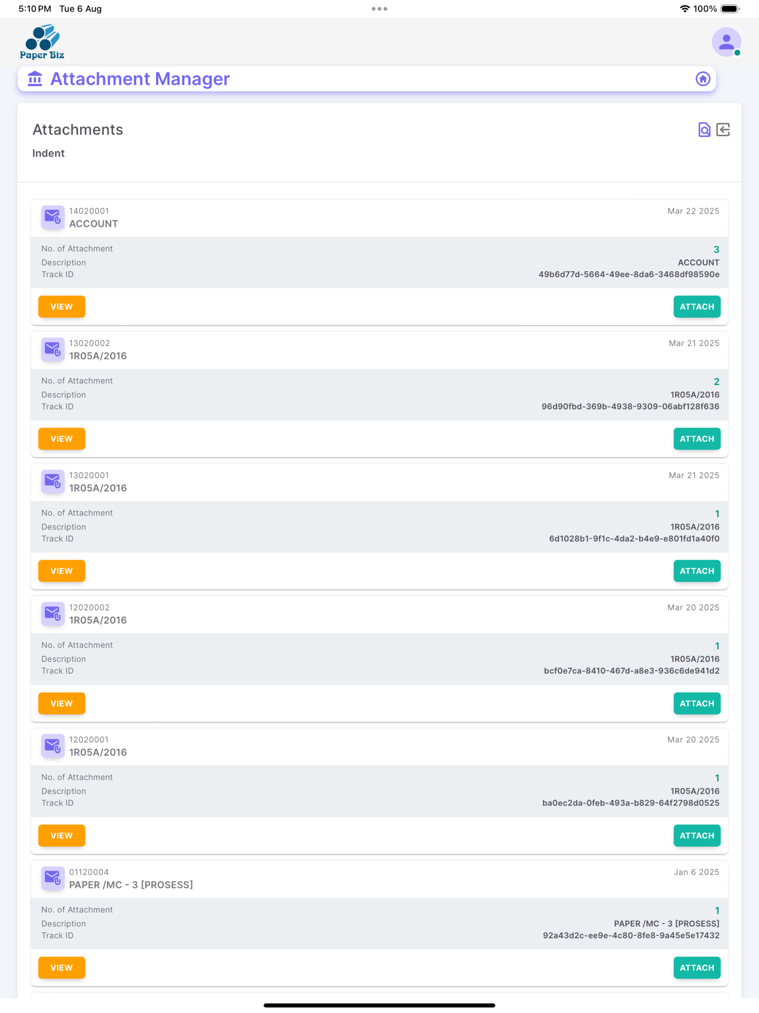Click indent number 01120004
The height and width of the screenshot is (1013, 759).
89,872
